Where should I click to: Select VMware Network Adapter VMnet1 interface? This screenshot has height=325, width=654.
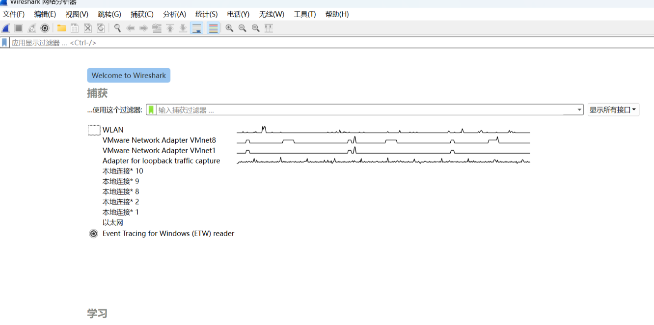(x=159, y=151)
